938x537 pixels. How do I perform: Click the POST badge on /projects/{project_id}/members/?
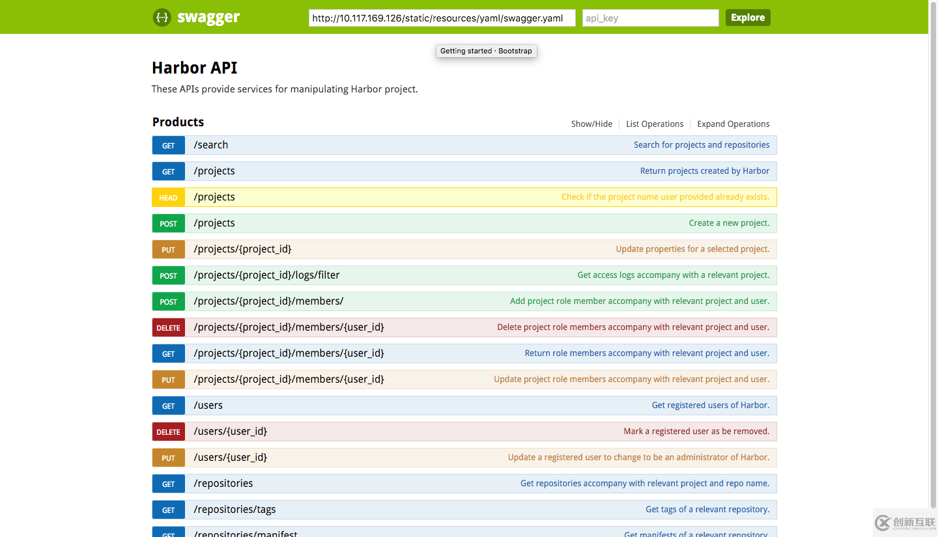coord(168,301)
